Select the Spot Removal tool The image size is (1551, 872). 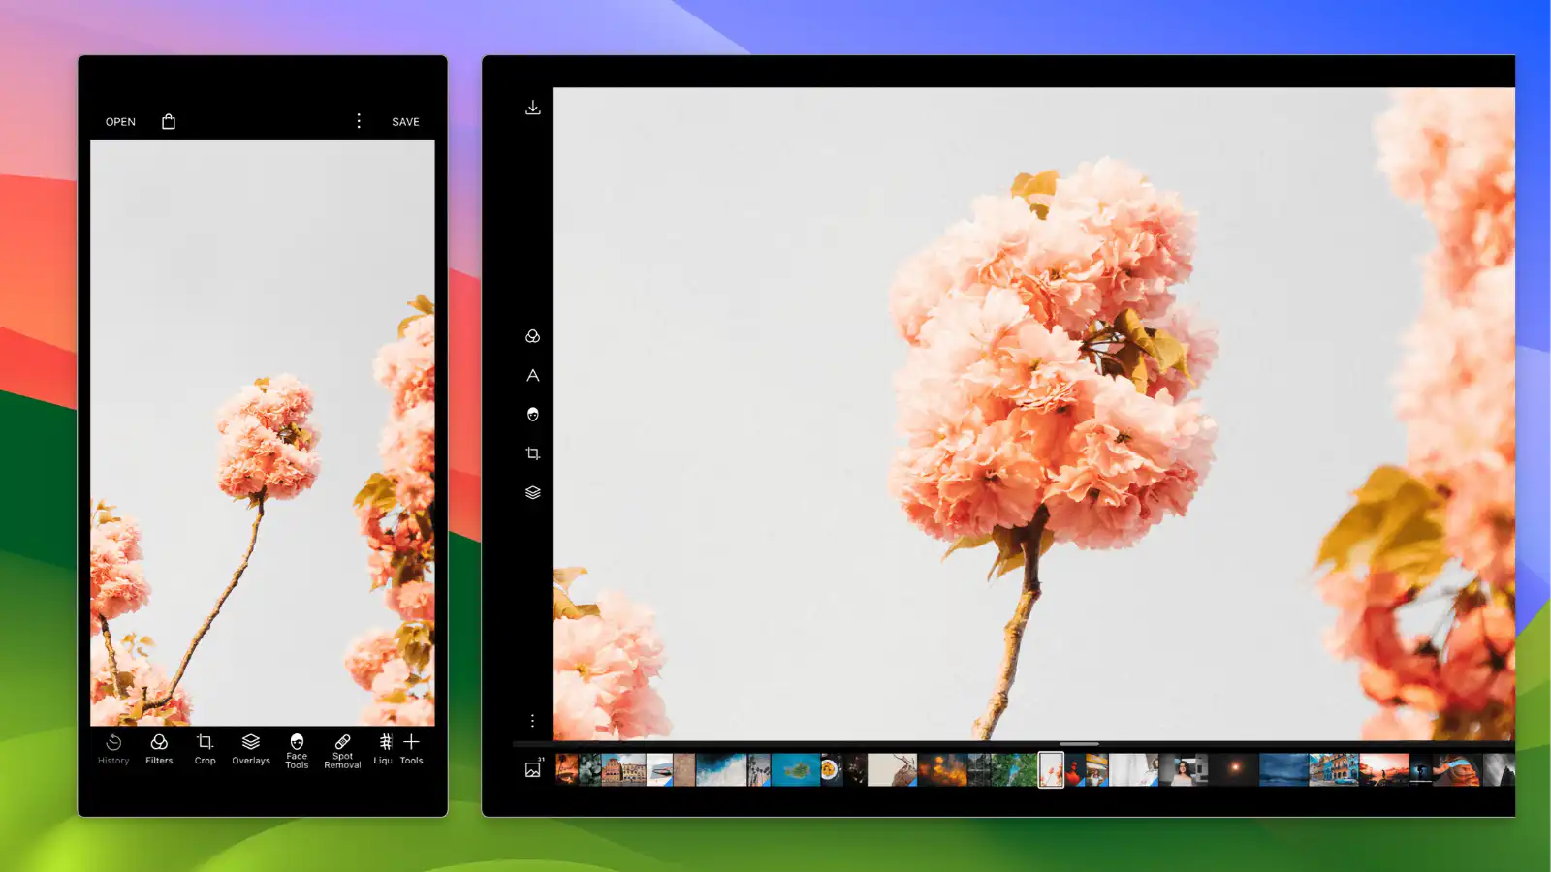click(x=342, y=751)
